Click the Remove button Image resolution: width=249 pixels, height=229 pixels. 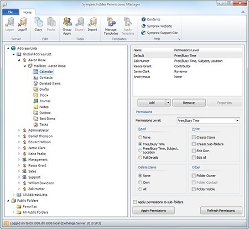(x=189, y=103)
